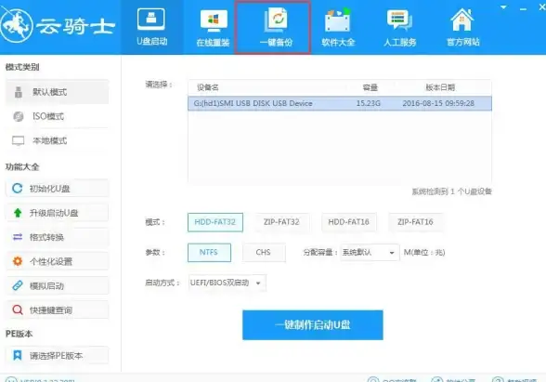Image resolution: width=546 pixels, height=382 pixels.
Task: Switch to 本地模式 monitor option
Action: pos(57,141)
